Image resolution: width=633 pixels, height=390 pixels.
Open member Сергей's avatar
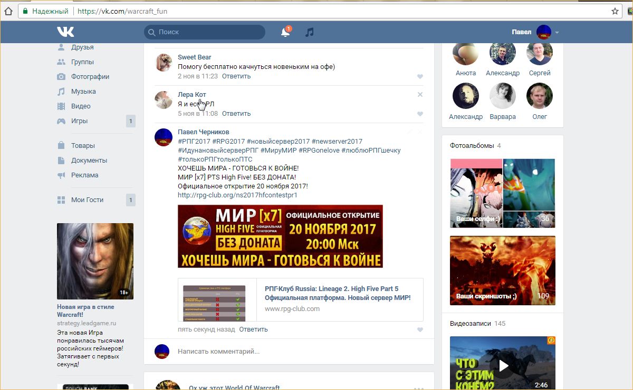pyautogui.click(x=540, y=53)
